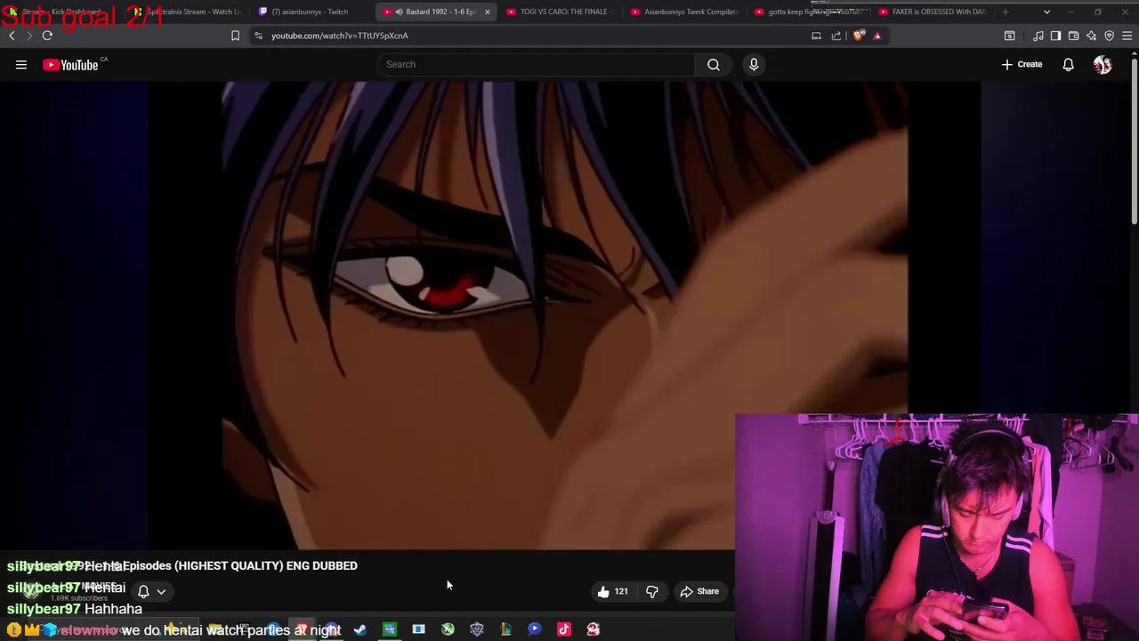Expand the tab list dropdown chevron

pos(1046,12)
